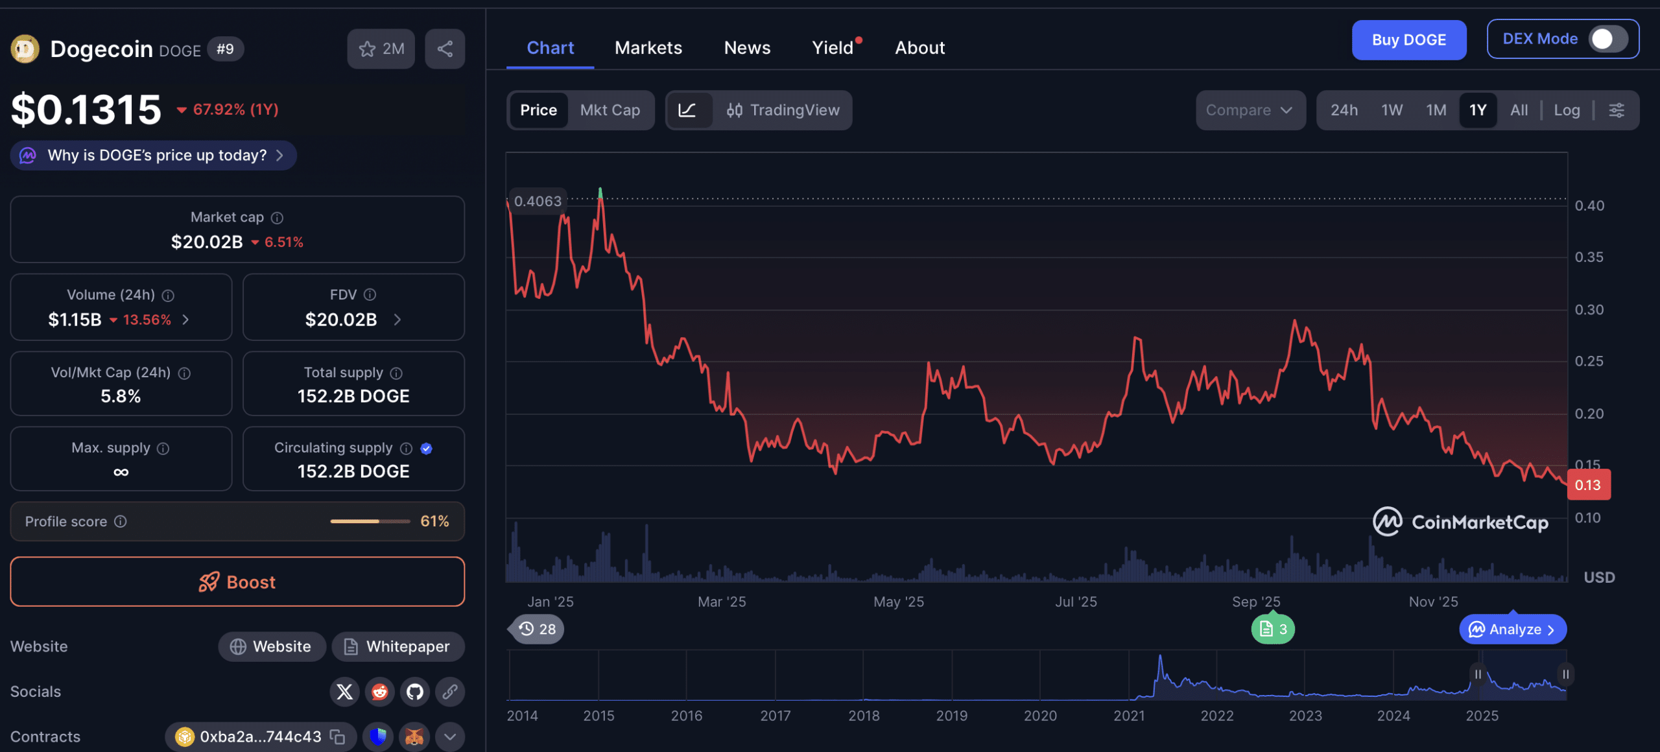Switch chart to Mkt Cap view
Screen dimensions: 1660x752
point(610,110)
